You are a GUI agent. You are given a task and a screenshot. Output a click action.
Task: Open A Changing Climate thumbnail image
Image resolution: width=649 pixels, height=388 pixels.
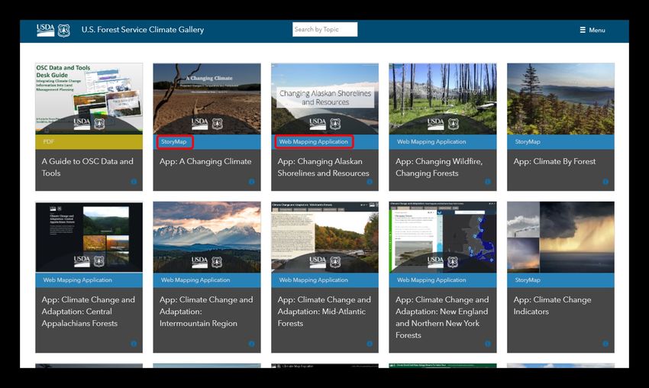[x=207, y=99]
